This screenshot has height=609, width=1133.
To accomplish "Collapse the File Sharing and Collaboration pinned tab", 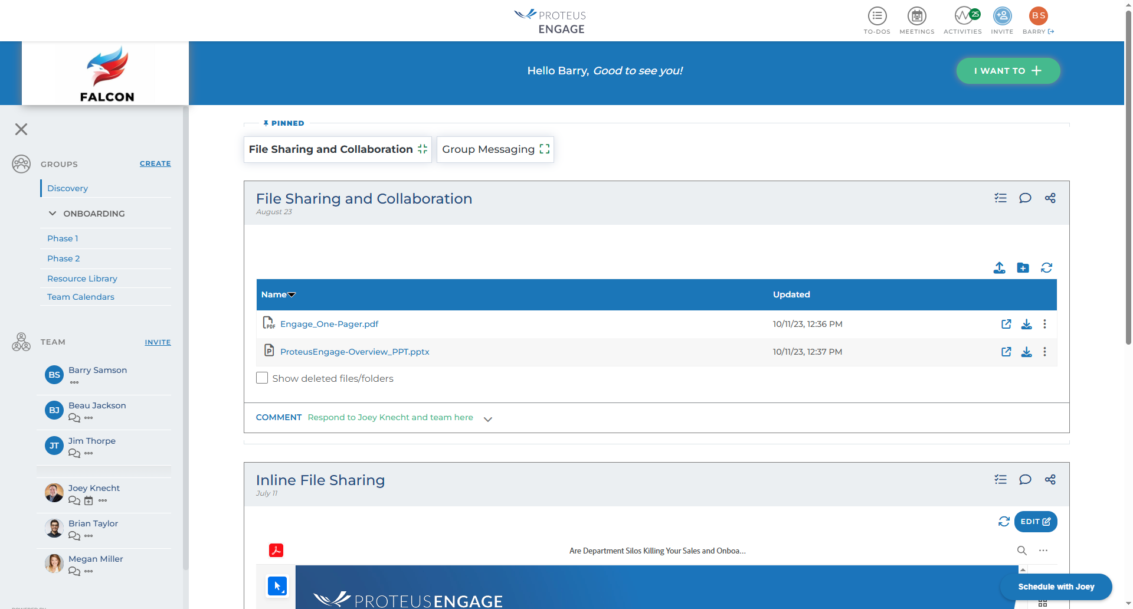I will [x=423, y=149].
